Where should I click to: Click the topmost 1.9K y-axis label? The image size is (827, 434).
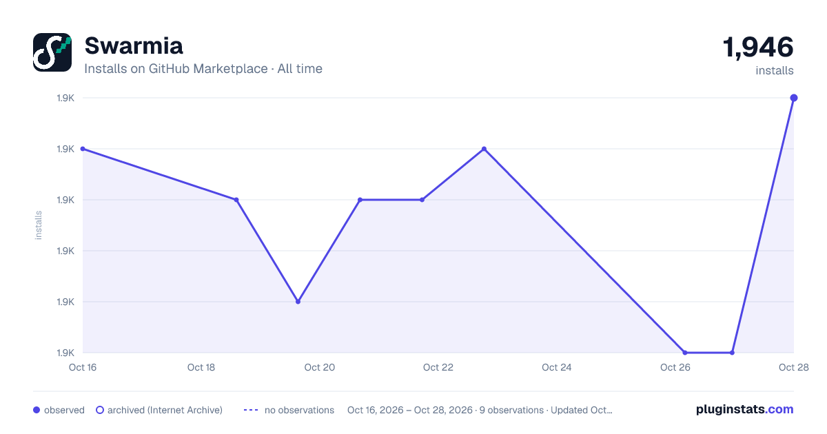65,98
